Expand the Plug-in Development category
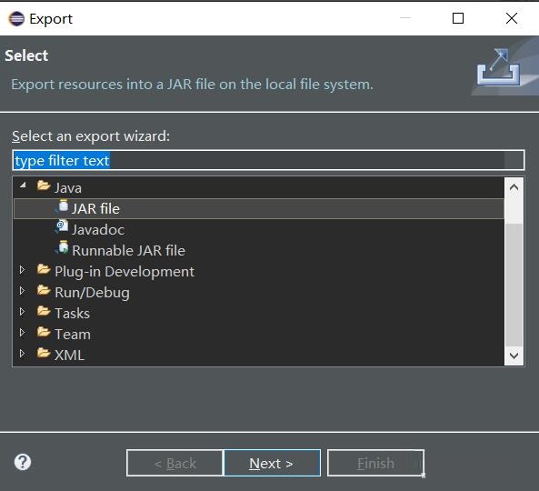 (x=22, y=270)
